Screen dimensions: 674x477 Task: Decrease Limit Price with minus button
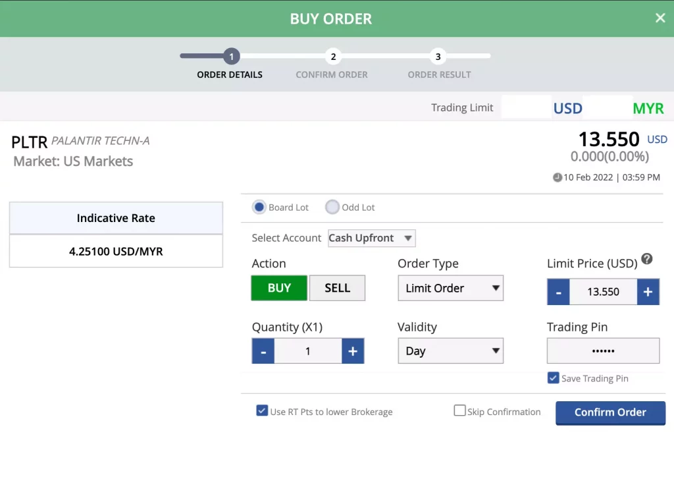558,292
